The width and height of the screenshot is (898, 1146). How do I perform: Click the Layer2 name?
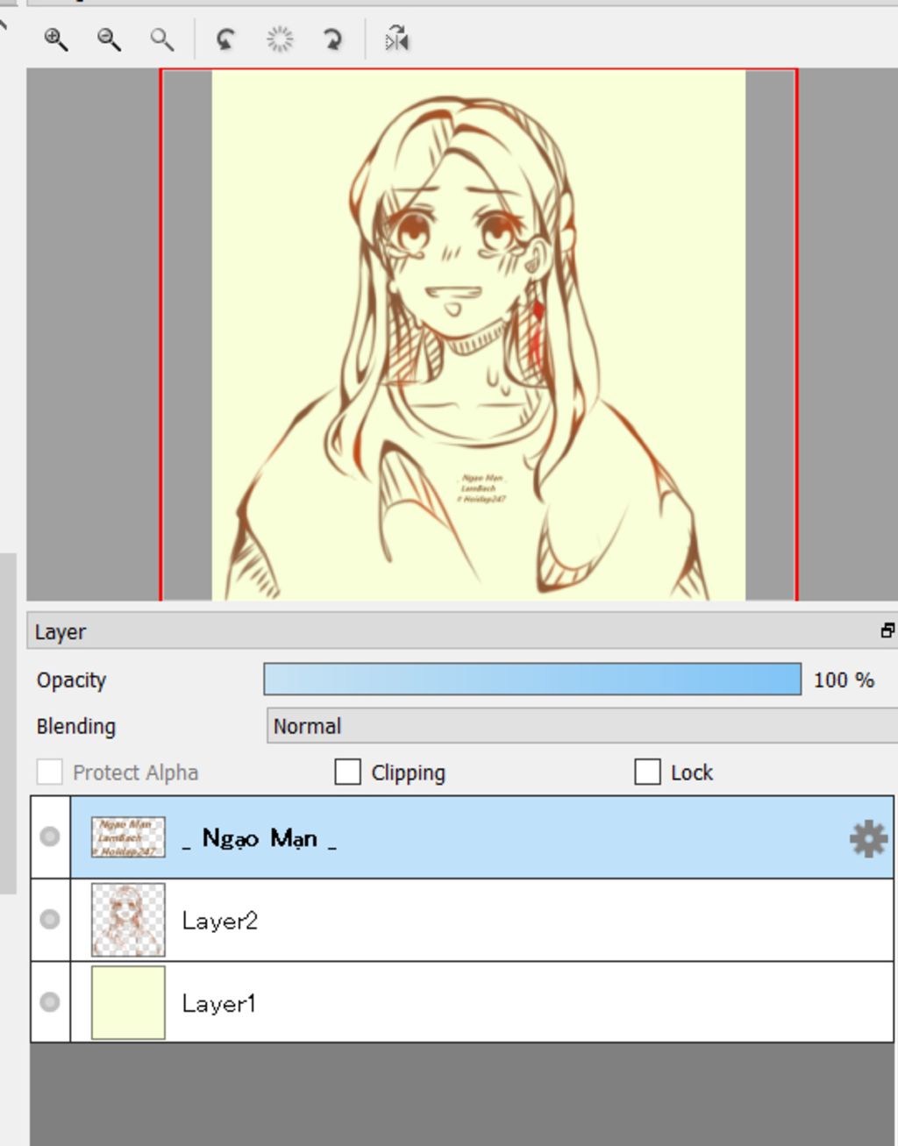pos(219,921)
